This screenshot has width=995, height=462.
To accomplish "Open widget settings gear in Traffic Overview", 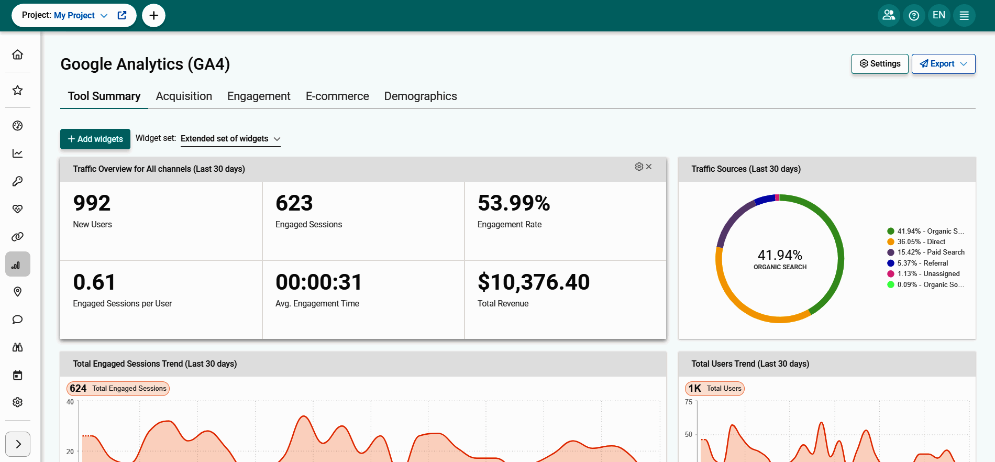I will point(639,167).
